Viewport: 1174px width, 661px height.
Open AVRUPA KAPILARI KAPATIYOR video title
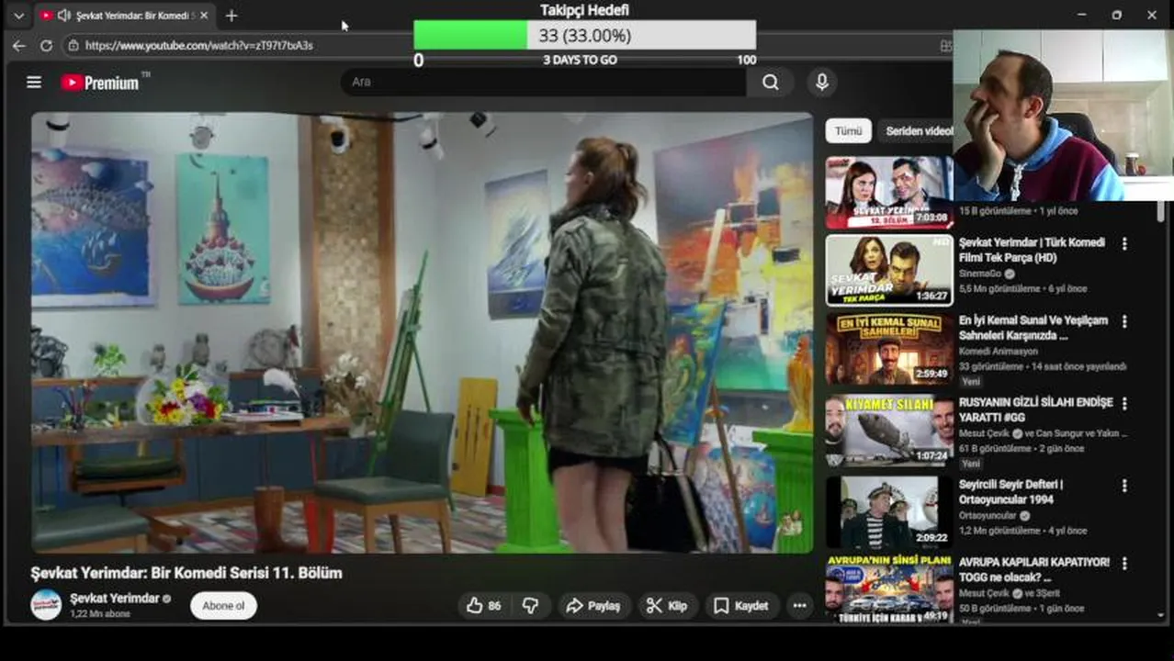[x=1034, y=569]
